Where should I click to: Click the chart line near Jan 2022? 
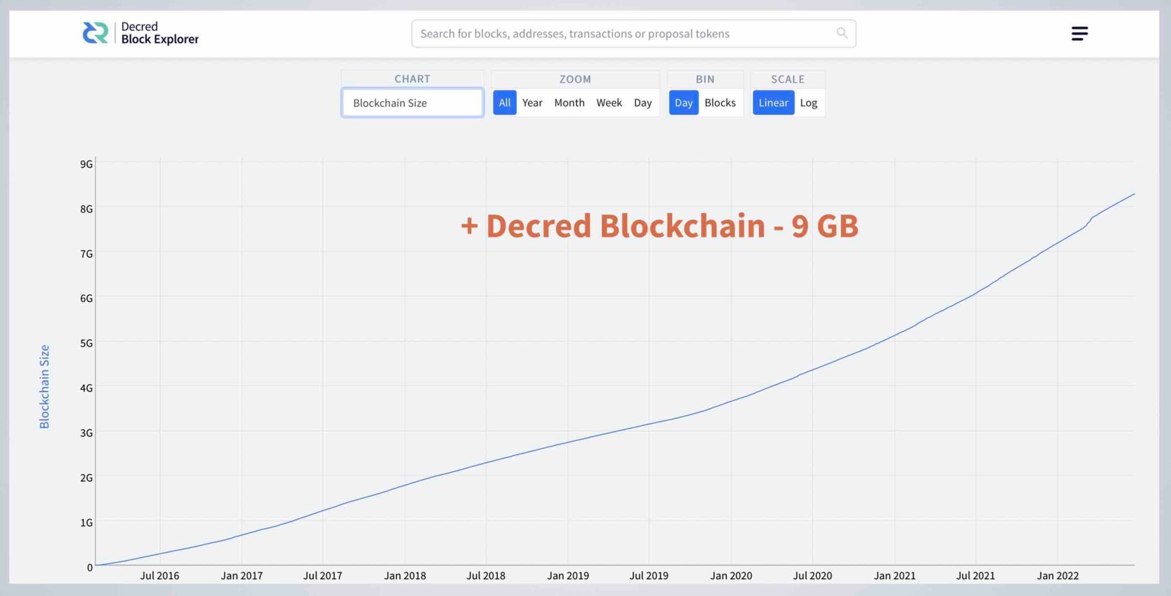coord(1057,243)
